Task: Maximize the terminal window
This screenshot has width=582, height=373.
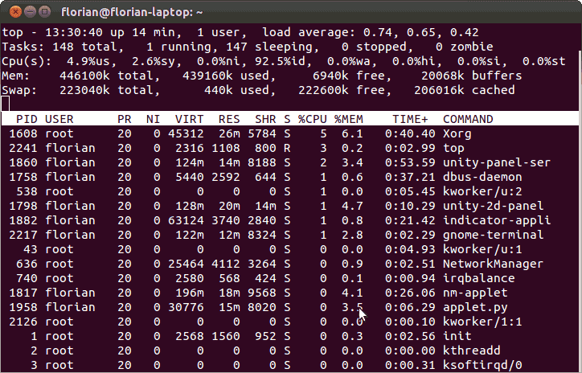Action: (x=44, y=12)
